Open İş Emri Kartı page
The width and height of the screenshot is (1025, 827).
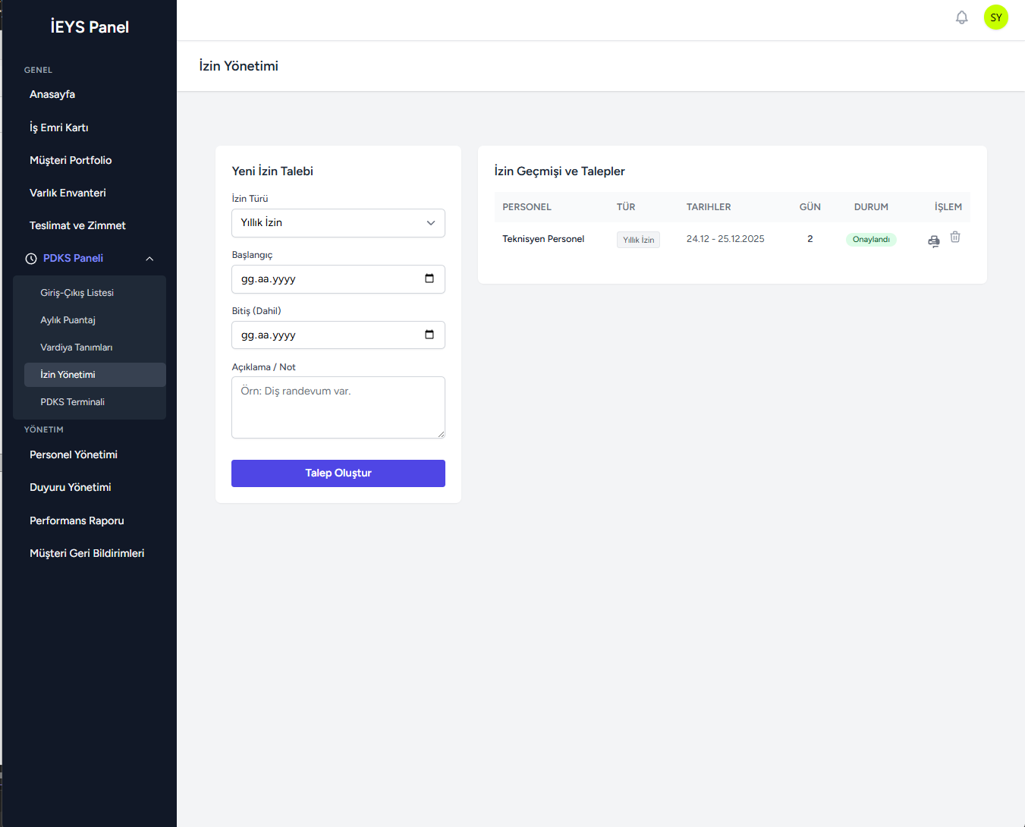59,127
